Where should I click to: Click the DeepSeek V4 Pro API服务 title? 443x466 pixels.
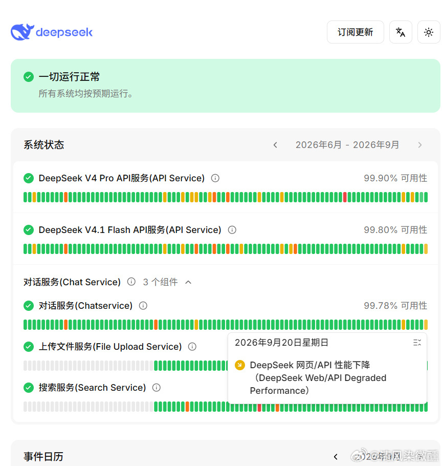click(122, 178)
